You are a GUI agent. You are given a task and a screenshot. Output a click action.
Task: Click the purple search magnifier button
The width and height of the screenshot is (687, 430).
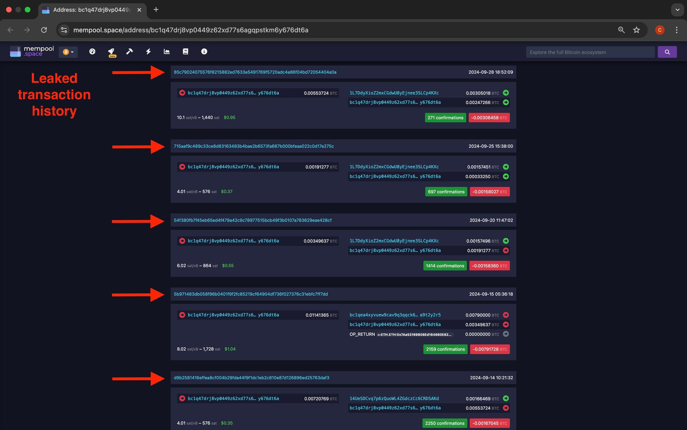pyautogui.click(x=667, y=52)
